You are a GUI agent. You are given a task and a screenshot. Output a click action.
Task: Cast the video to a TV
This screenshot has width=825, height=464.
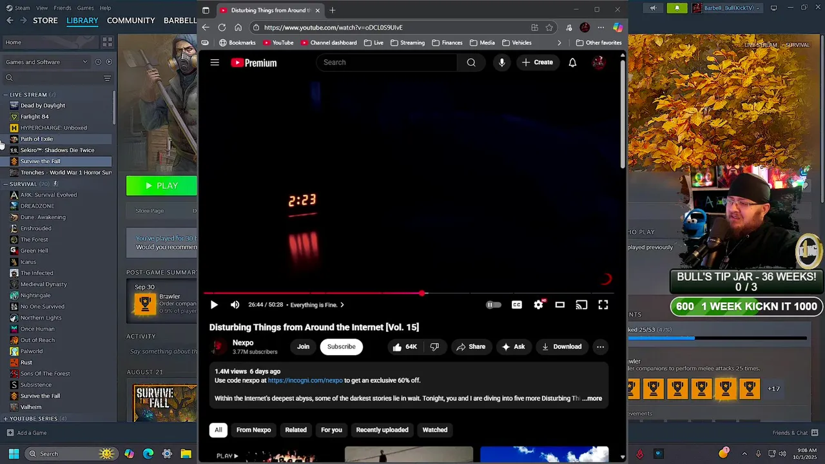tap(581, 305)
